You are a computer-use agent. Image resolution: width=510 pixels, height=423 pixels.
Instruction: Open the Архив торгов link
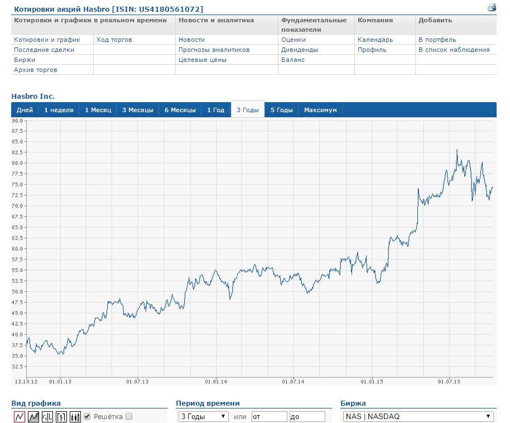click(36, 70)
